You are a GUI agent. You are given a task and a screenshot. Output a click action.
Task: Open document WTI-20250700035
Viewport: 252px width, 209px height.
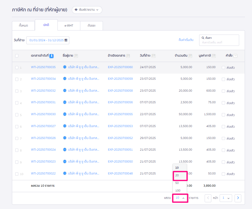pos(43,67)
